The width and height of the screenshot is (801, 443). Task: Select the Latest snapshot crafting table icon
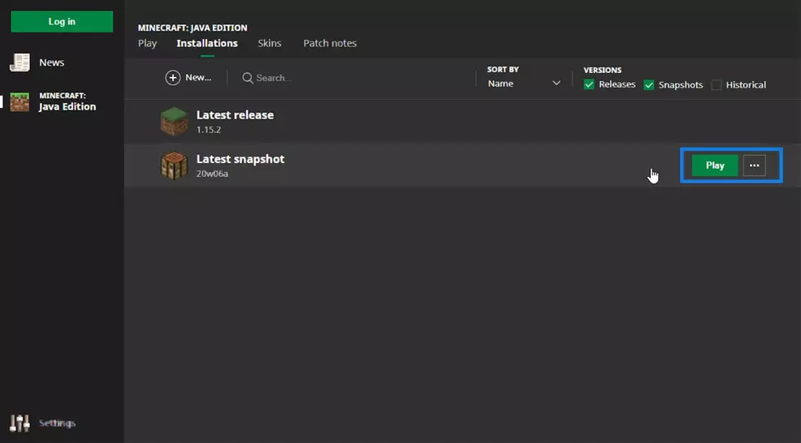(x=174, y=166)
